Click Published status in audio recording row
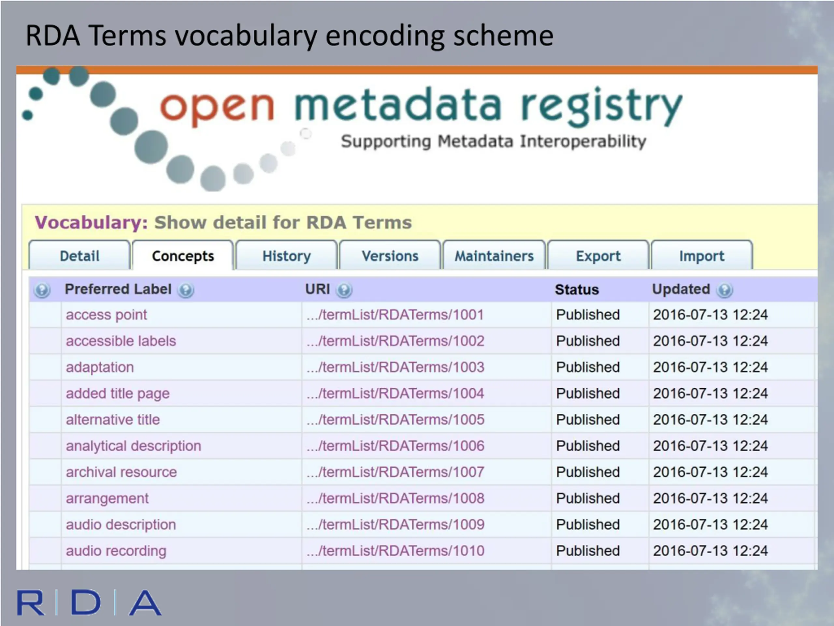 [588, 551]
